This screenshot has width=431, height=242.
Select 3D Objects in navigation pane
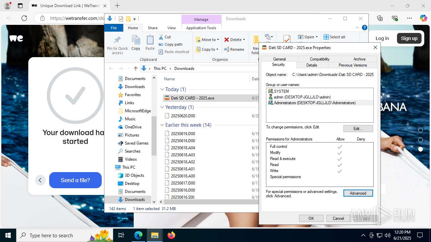point(134,175)
